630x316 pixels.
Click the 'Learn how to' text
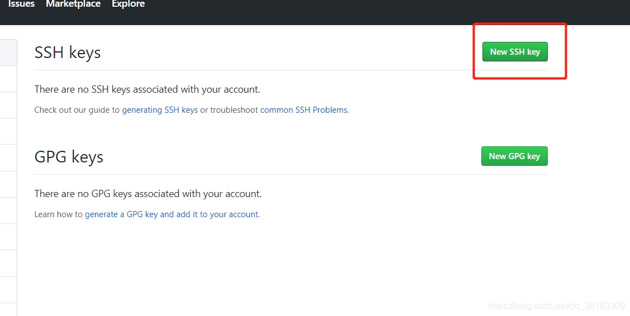tap(58, 214)
